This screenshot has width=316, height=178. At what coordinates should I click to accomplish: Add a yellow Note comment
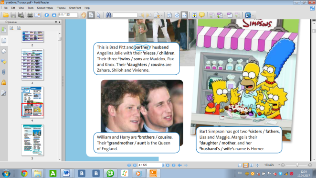point(202,15)
